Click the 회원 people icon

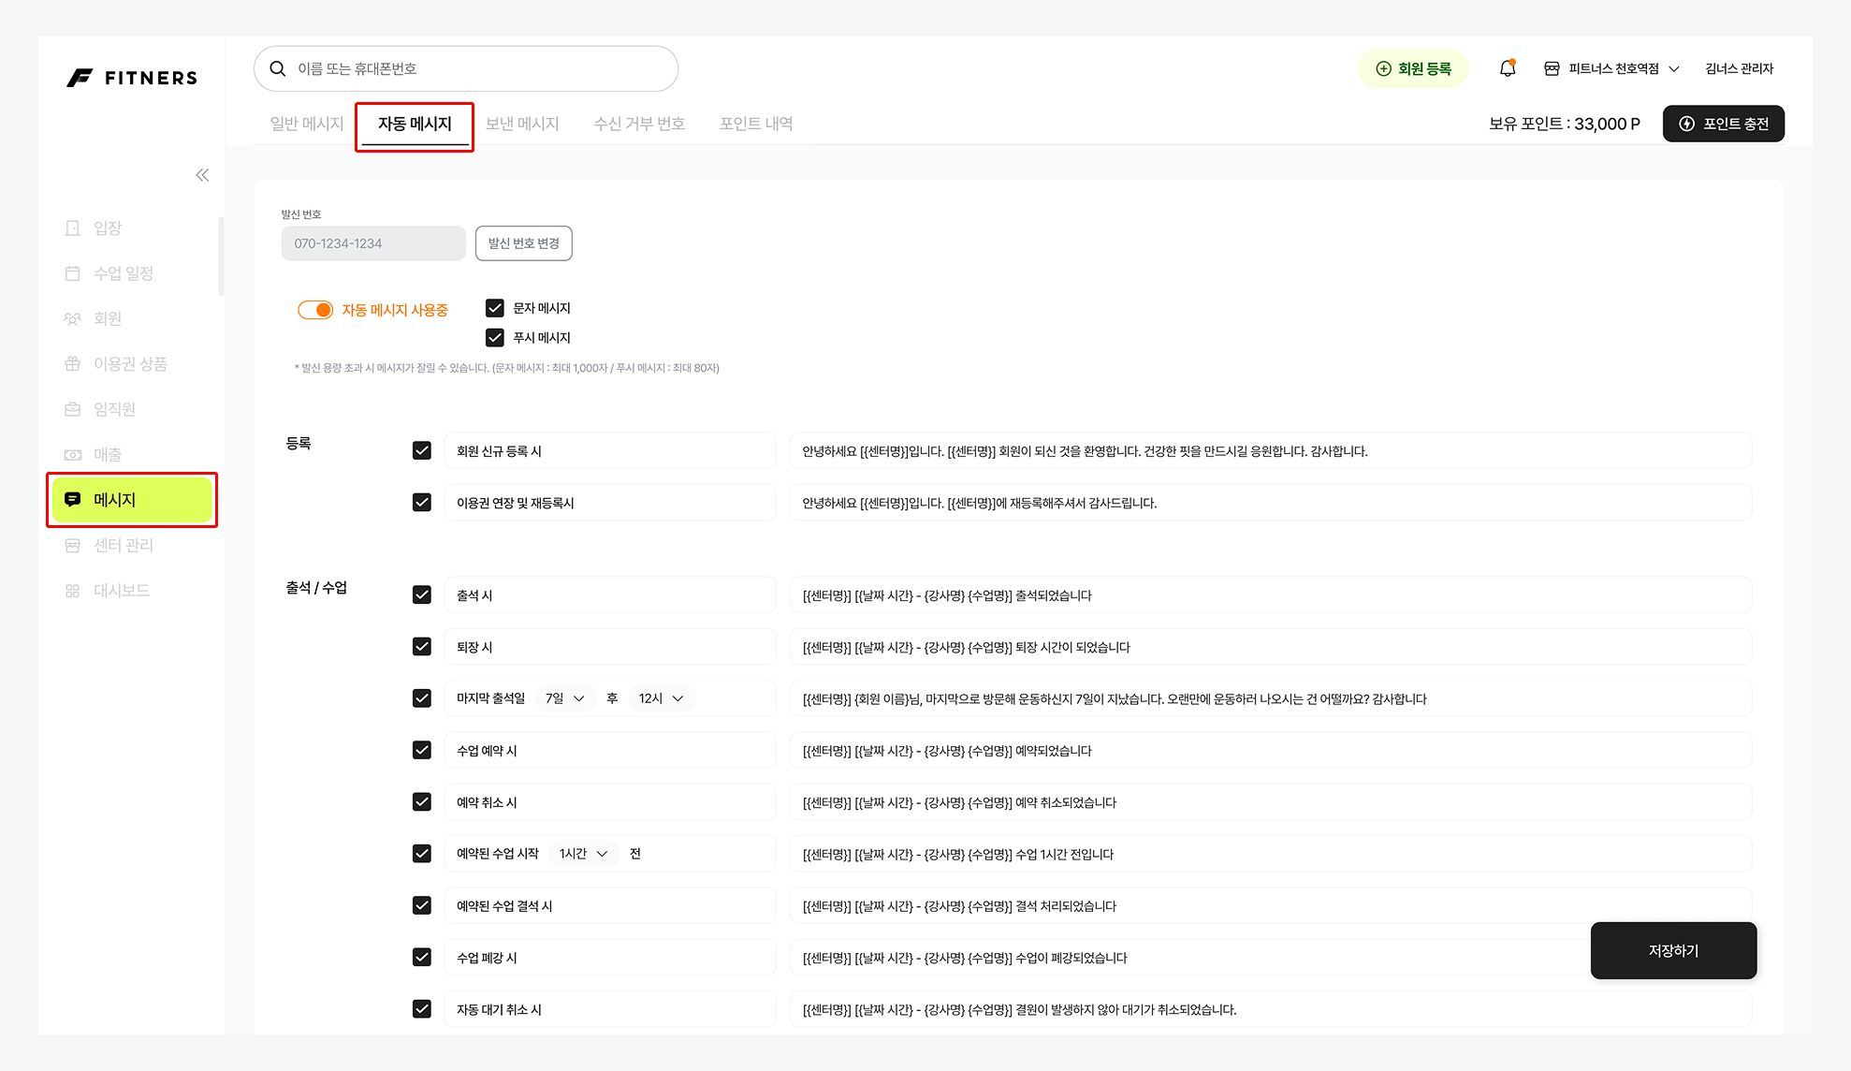point(73,318)
